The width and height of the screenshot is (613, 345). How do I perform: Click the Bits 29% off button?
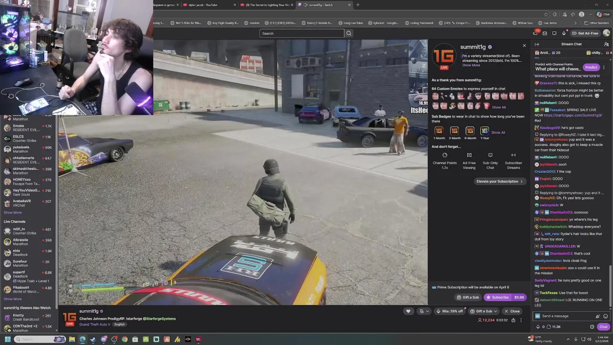pyautogui.click(x=449, y=311)
